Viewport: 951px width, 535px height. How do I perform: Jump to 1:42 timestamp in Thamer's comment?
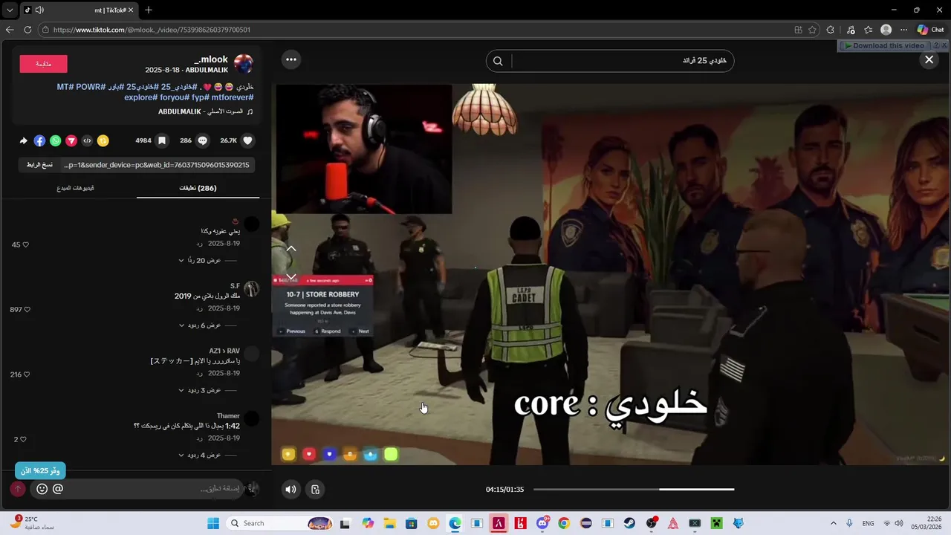[233, 426]
